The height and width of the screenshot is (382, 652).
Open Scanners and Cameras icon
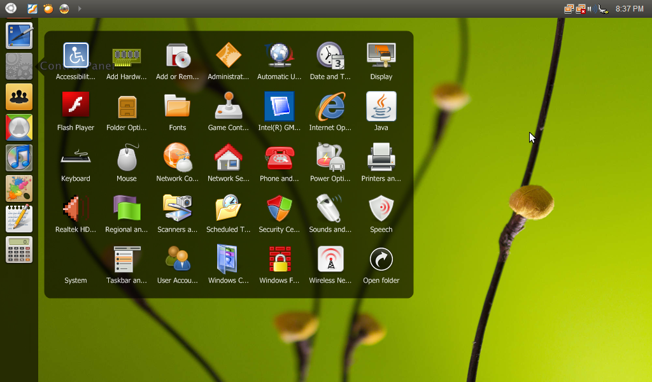(178, 208)
